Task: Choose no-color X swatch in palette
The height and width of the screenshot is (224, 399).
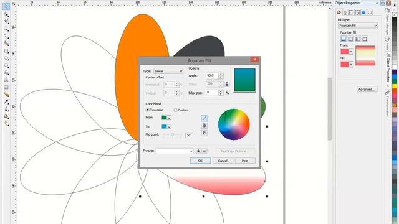Action: point(395,15)
